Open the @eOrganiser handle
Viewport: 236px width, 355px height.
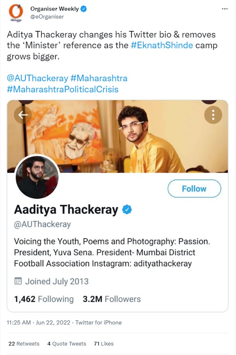coord(47,17)
